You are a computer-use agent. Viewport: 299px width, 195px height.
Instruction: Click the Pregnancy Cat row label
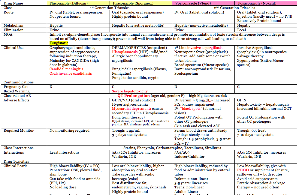[16, 87]
